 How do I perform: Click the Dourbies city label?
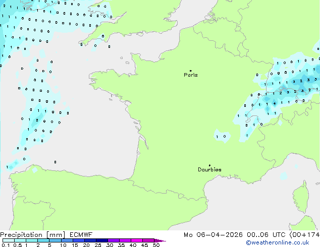pyautogui.click(x=209, y=169)
